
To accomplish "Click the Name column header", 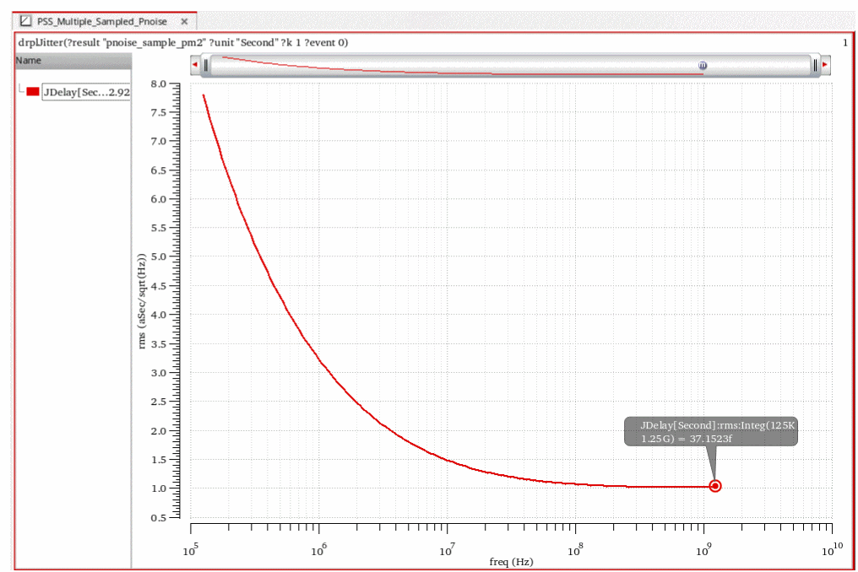I will pos(29,61).
